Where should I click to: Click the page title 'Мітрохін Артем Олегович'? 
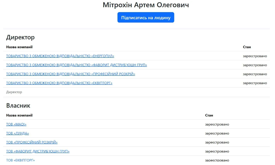coord(146,5)
